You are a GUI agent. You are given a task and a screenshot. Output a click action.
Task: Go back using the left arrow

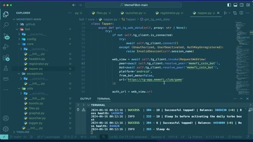[x=74, y=5]
